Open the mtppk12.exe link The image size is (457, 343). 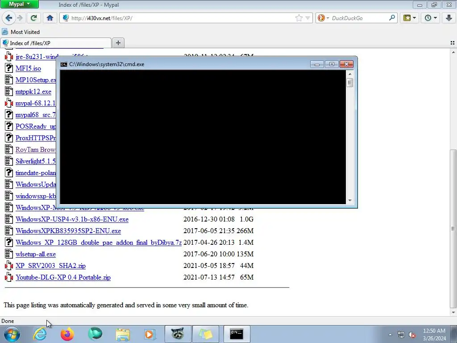click(x=33, y=92)
